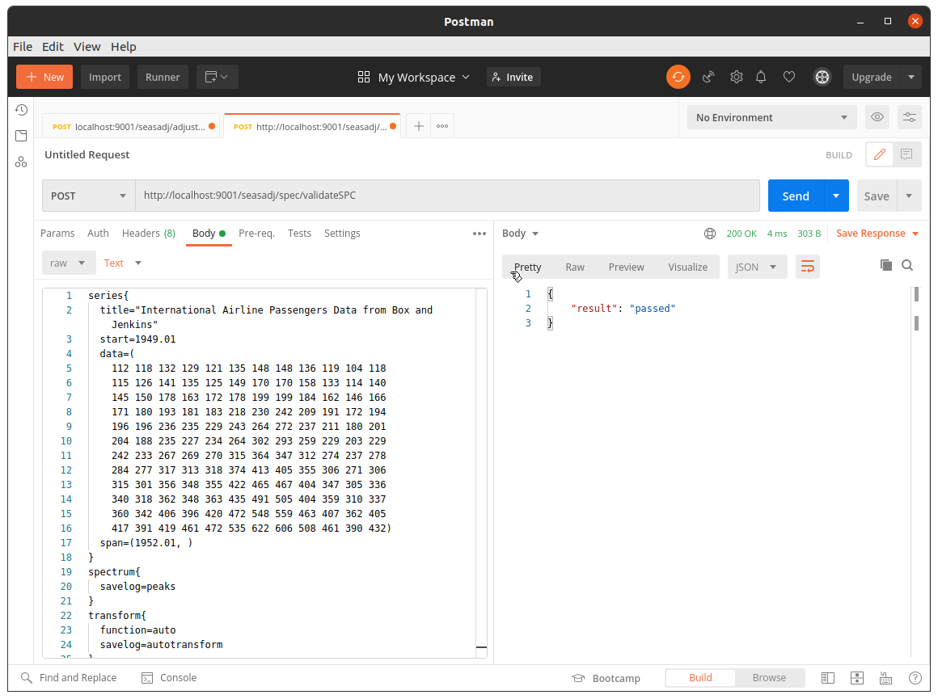Click the Import button
This screenshot has height=699, width=938.
104,77
